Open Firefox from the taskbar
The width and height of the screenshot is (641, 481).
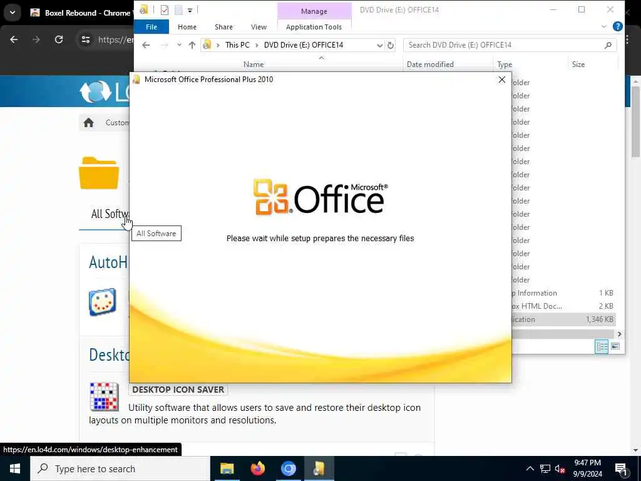tap(257, 468)
